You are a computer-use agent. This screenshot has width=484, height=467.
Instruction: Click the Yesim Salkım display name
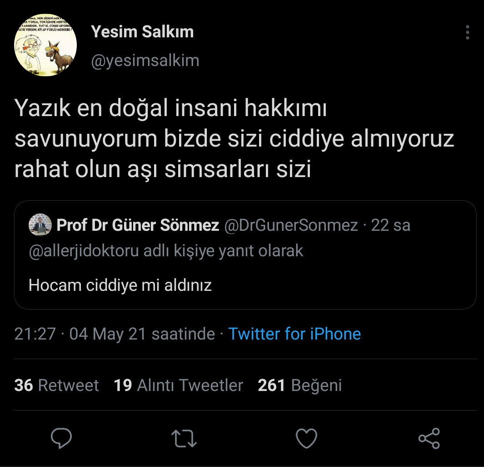(x=142, y=32)
